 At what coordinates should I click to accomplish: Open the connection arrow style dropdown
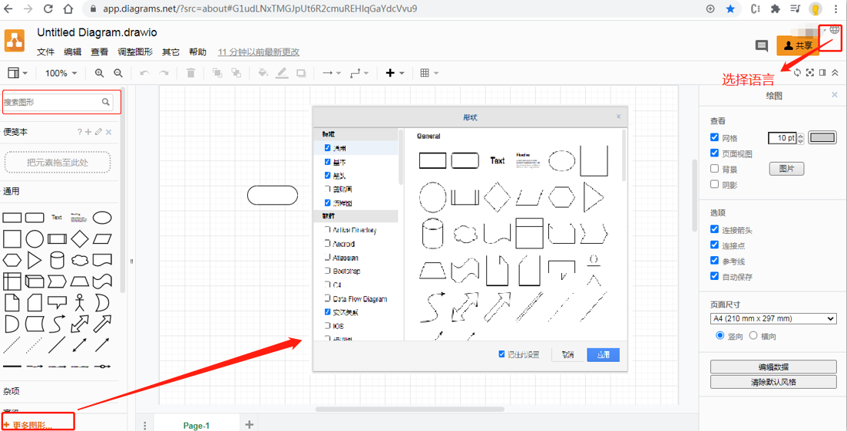coord(332,73)
